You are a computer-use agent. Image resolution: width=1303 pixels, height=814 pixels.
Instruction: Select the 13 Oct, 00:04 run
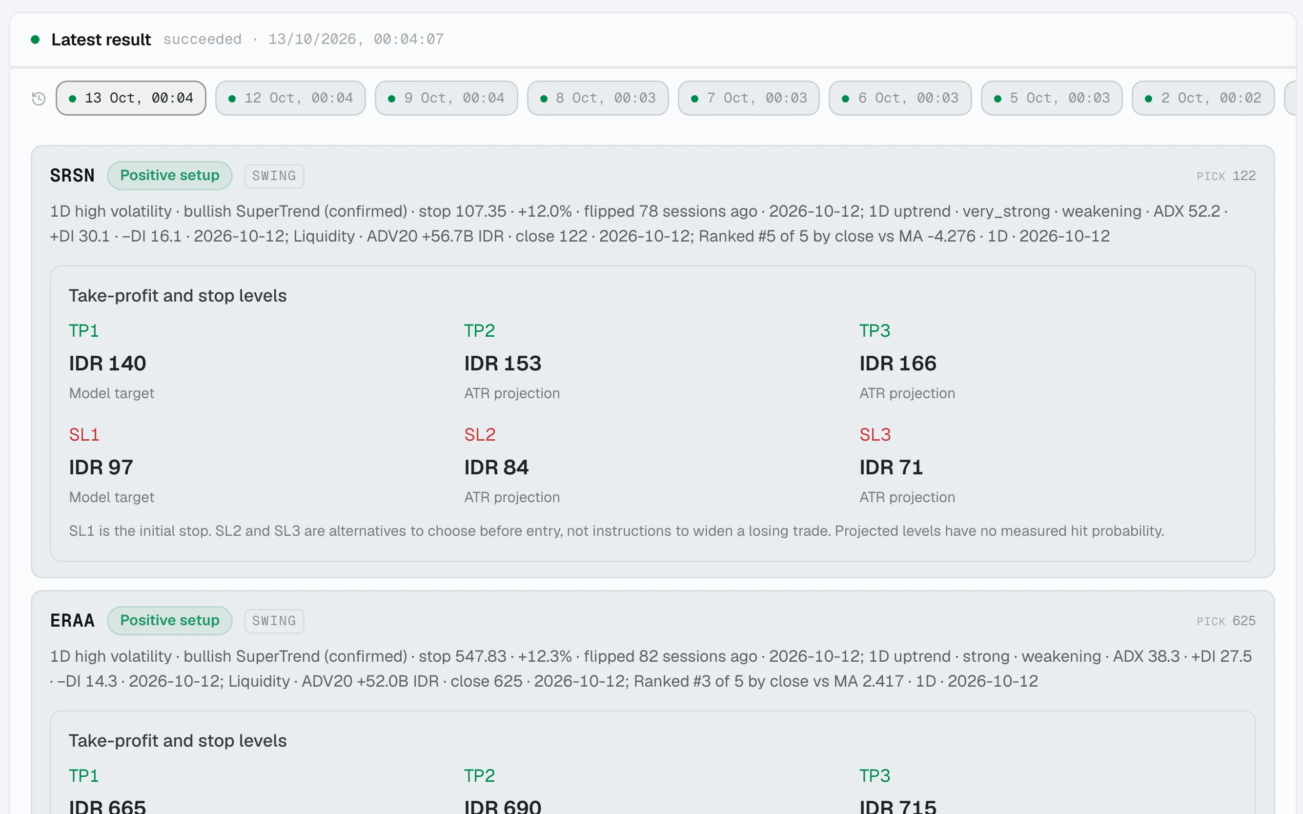[x=131, y=98]
